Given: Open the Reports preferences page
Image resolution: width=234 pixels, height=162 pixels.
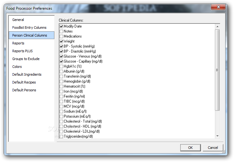Looking at the screenshot, I should [x=32, y=43].
